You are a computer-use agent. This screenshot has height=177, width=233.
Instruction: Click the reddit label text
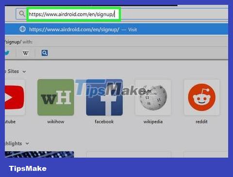coord(201,122)
